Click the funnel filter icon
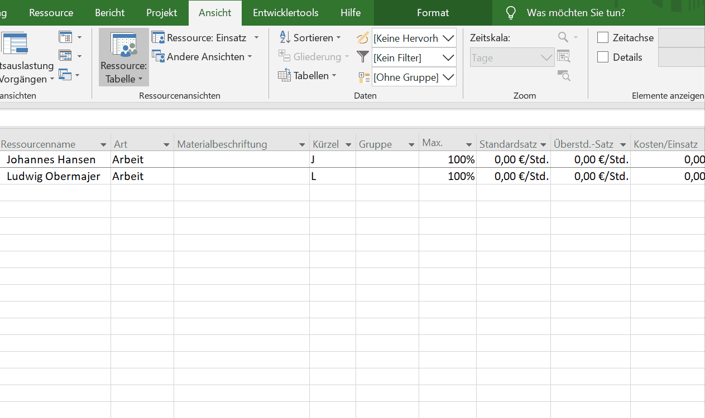This screenshot has width=705, height=418. pyautogui.click(x=363, y=57)
